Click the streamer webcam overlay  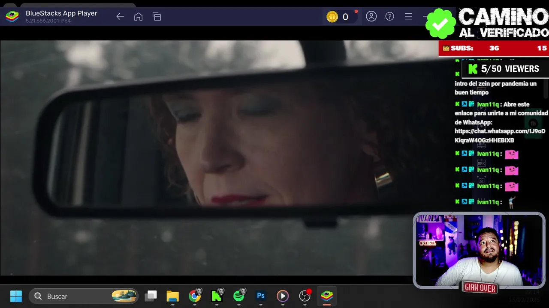coord(479,250)
